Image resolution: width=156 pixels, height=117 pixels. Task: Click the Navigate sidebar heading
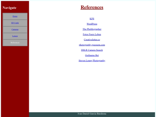coord(10,8)
